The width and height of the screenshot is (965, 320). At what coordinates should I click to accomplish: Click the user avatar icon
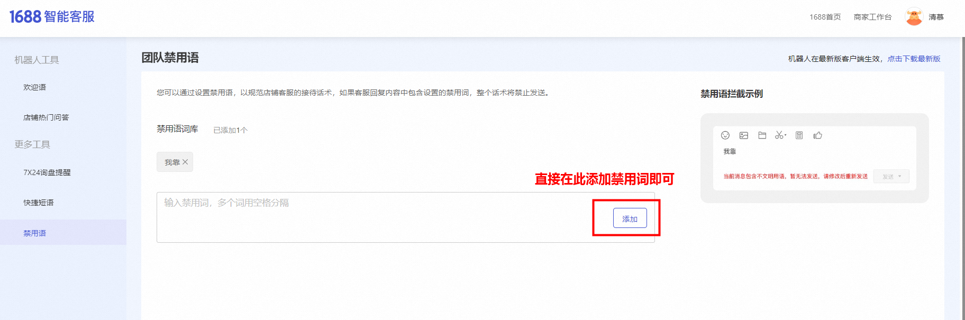914,16
